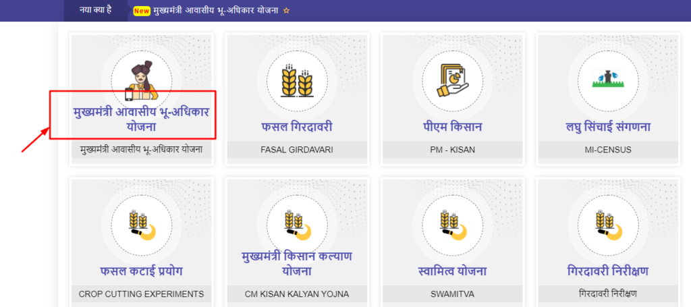Click the wheat icon for Fasal Girdavari
This screenshot has width=691, height=307.
(297, 80)
